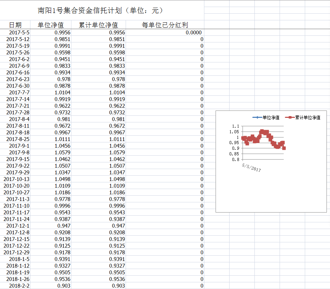Image resolution: width=330 pixels, height=289 pixels.
Task: Select the title cell 南阳1号集合资金信托计划
Action: (x=100, y=11)
